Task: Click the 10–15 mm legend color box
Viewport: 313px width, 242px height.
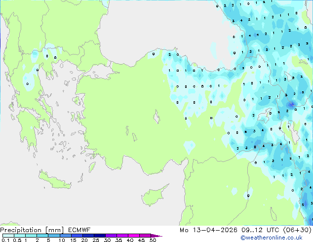Action: pyautogui.click(x=65, y=236)
